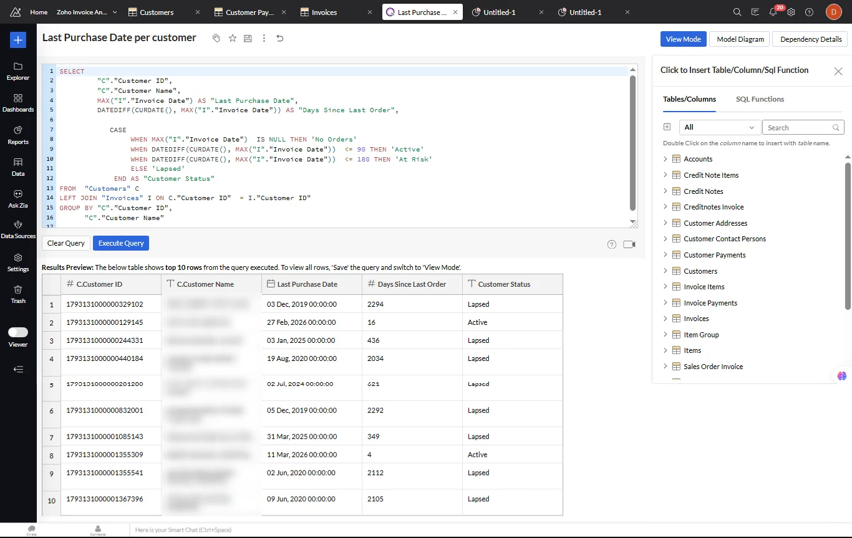Image resolution: width=852 pixels, height=538 pixels.
Task: Click the Dependency Details button
Action: (811, 39)
